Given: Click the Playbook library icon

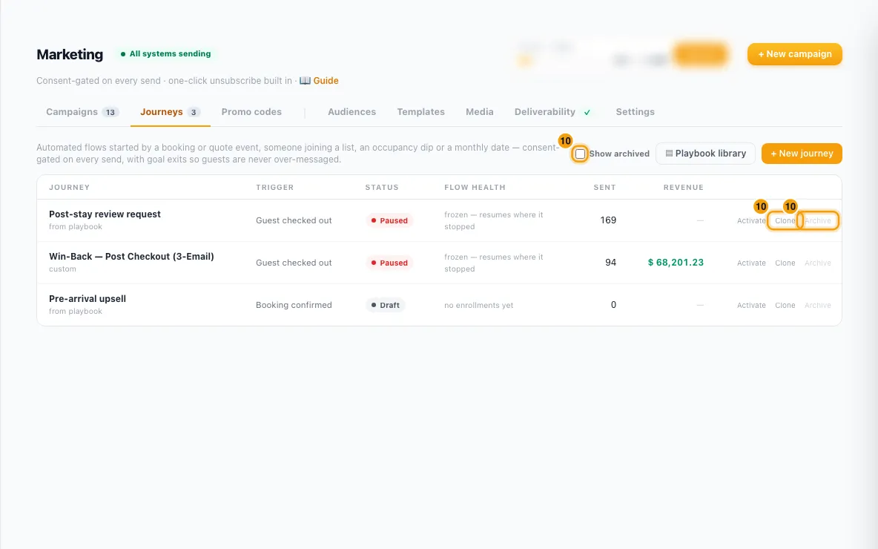Looking at the screenshot, I should point(669,154).
